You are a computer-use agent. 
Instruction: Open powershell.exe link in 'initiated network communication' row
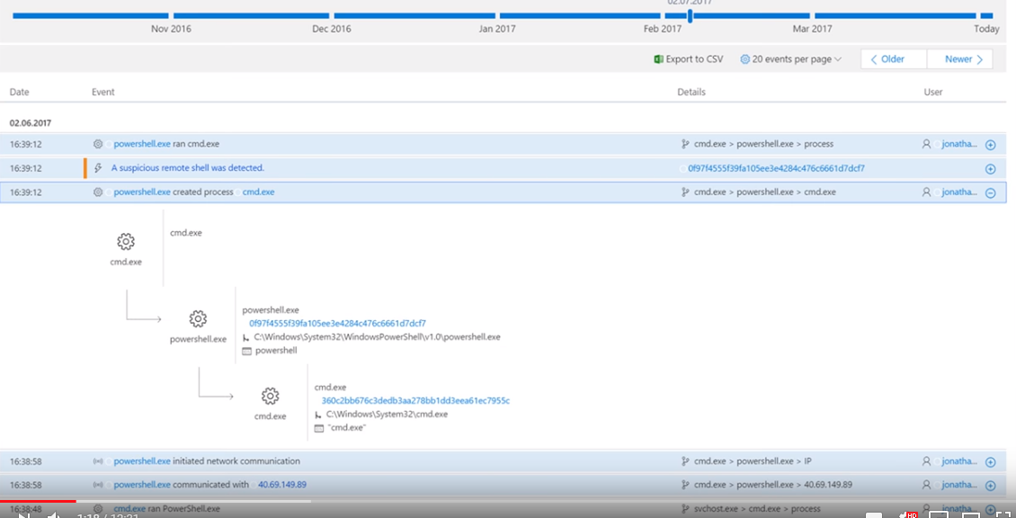(142, 461)
